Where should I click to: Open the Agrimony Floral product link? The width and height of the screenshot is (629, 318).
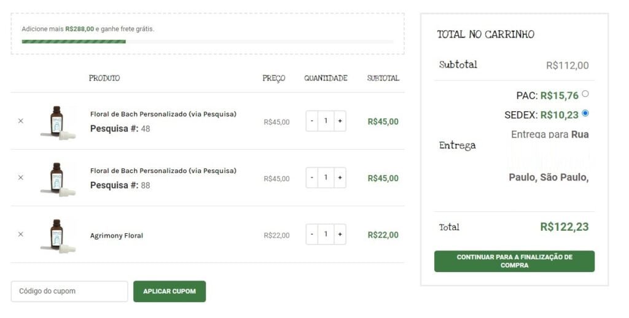[x=117, y=236]
